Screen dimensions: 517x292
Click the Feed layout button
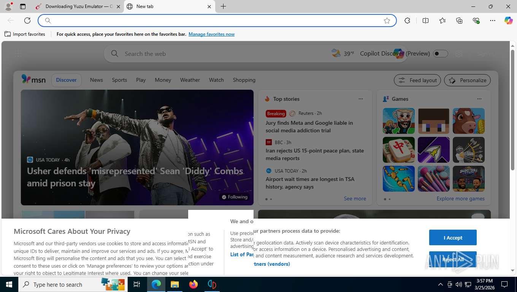pyautogui.click(x=417, y=80)
